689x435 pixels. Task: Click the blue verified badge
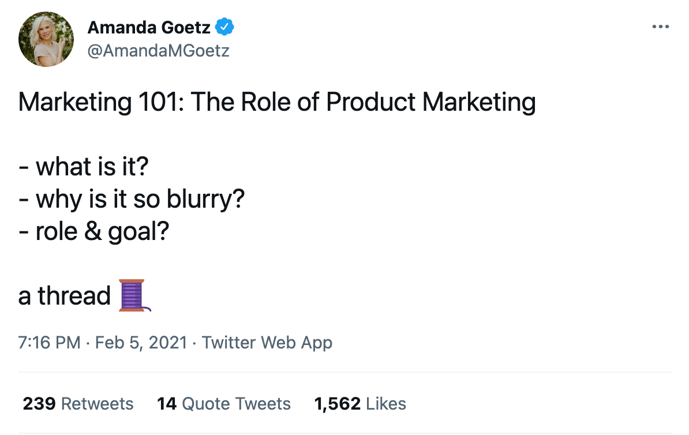(224, 27)
